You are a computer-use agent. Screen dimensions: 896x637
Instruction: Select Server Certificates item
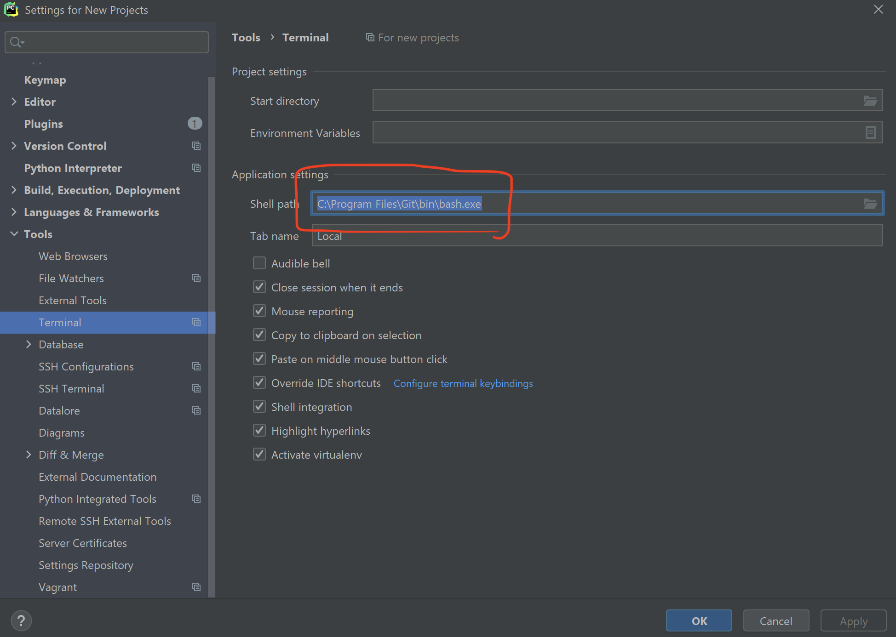tap(83, 543)
